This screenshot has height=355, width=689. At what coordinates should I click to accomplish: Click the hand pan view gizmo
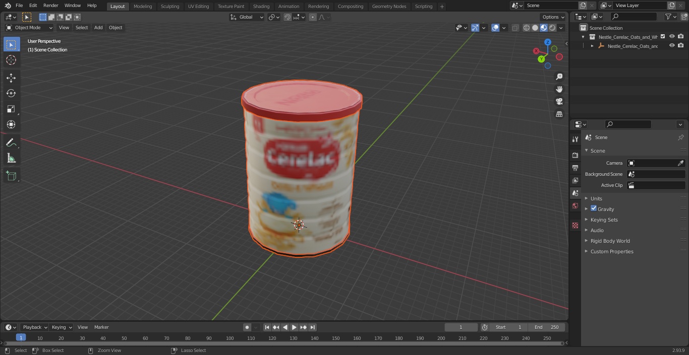(x=559, y=89)
